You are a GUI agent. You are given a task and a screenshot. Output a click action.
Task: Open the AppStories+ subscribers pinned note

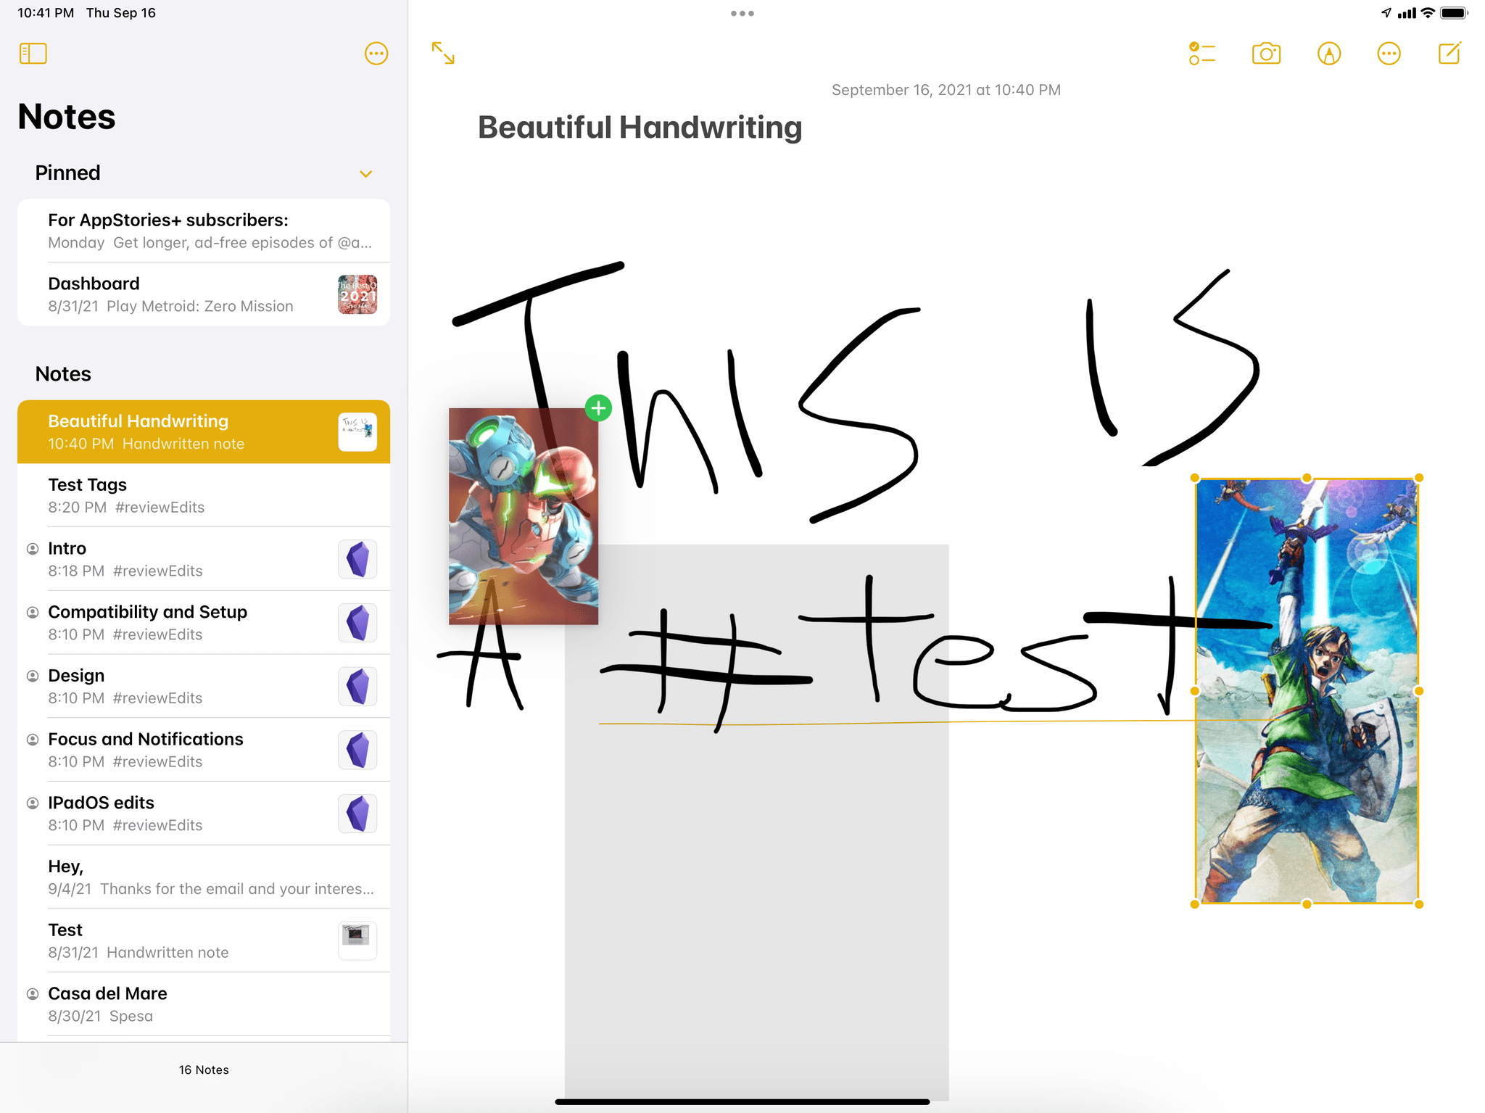[x=204, y=231]
